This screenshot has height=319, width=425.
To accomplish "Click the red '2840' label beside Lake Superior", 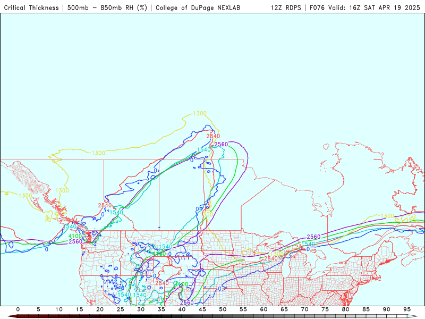I will tap(271, 258).
